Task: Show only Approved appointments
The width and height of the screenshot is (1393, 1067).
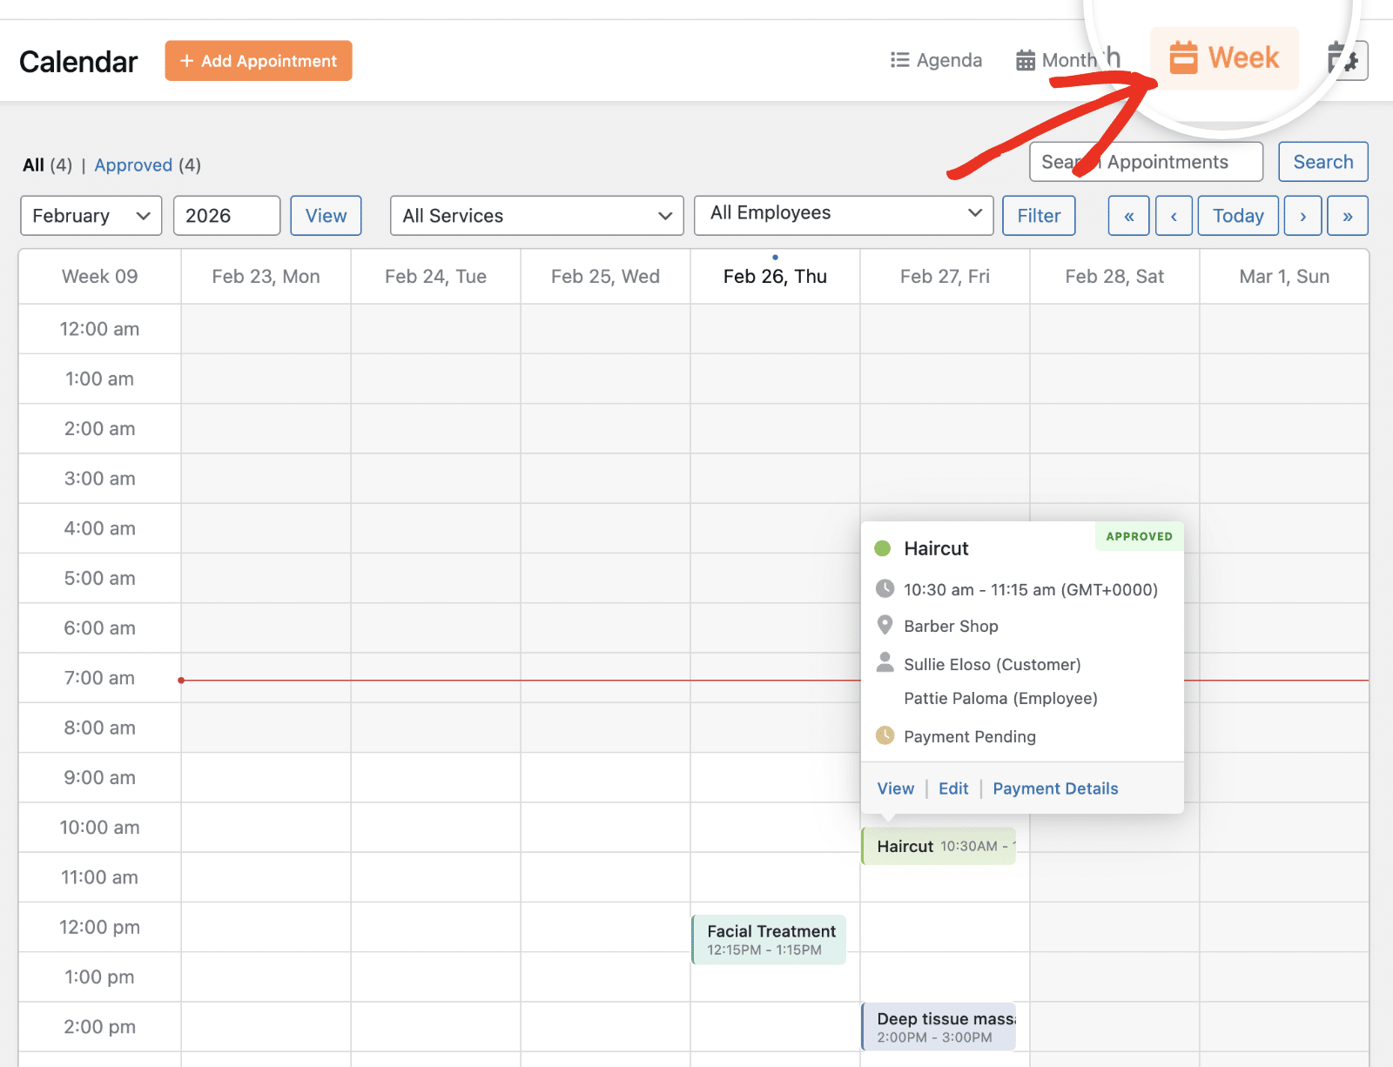Action: (x=133, y=165)
